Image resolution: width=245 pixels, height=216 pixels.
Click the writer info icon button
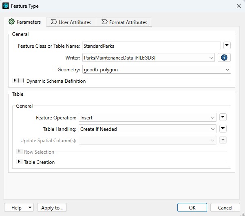223,58
